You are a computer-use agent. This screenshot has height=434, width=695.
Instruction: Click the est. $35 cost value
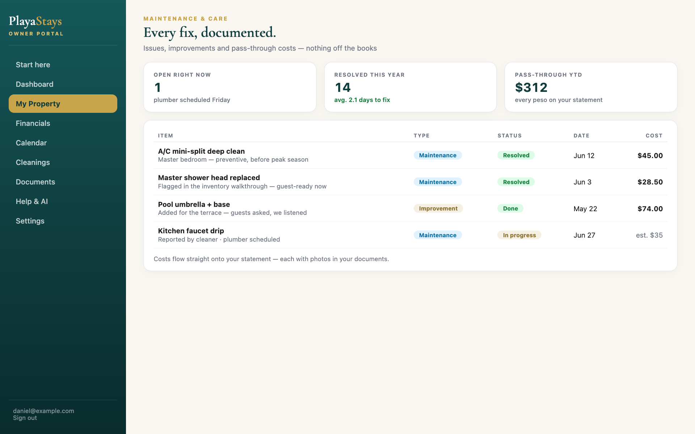pyautogui.click(x=649, y=235)
